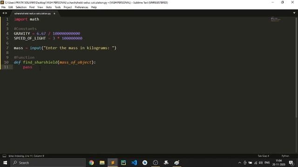Click the 'pass' keyword on line 11
298x167 pixels.
click(27, 67)
